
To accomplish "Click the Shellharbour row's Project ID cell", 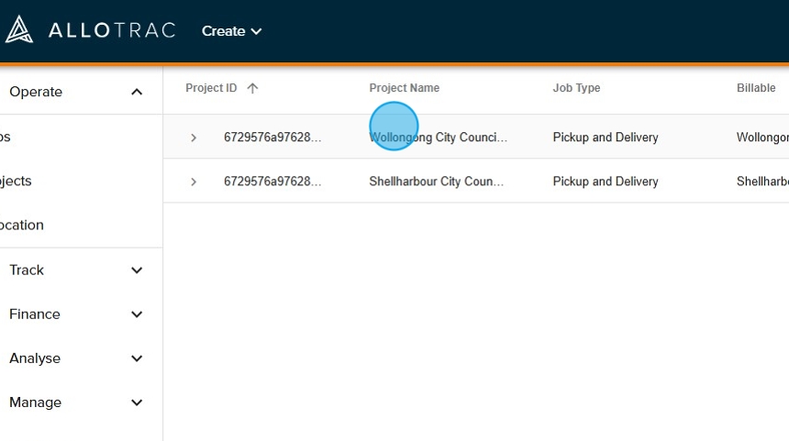I will [272, 182].
